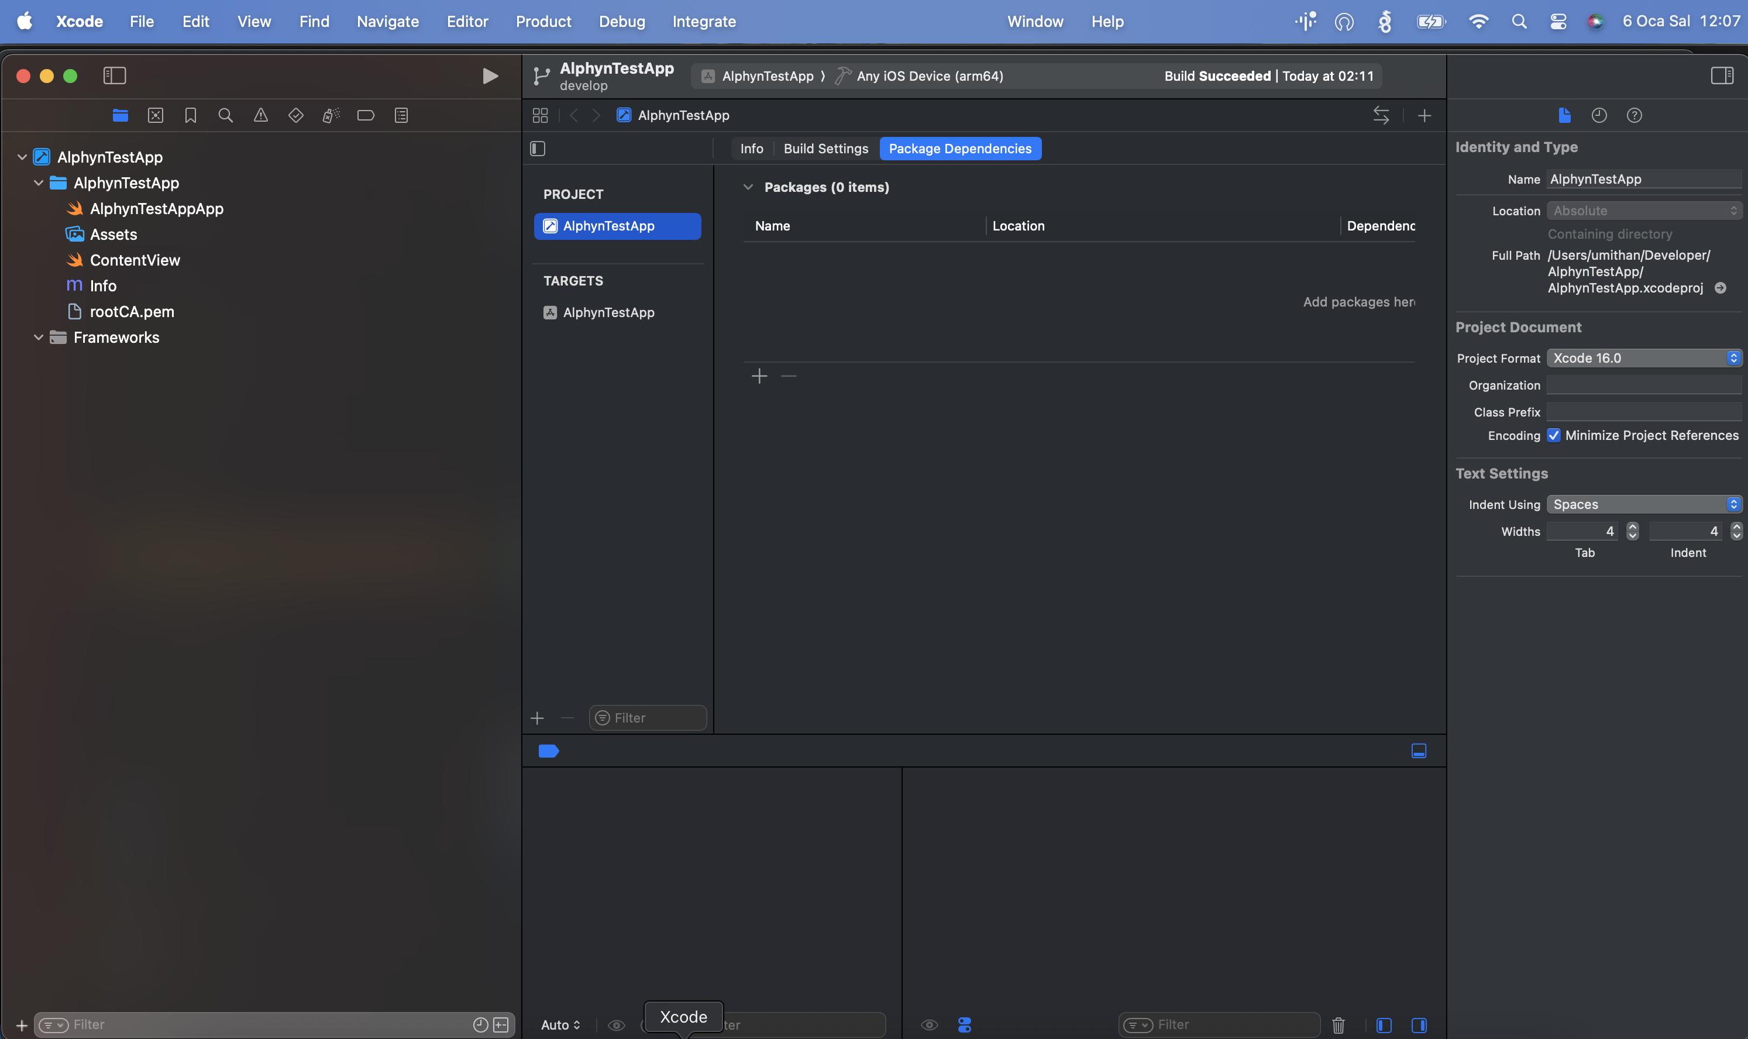
Task: Collapse the Frameworks group
Action: click(39, 338)
